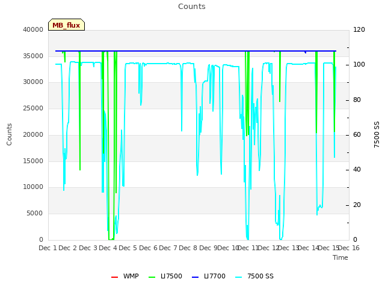
Task: Click the cyan 7500 SS legend swatch
Action: coord(239,277)
